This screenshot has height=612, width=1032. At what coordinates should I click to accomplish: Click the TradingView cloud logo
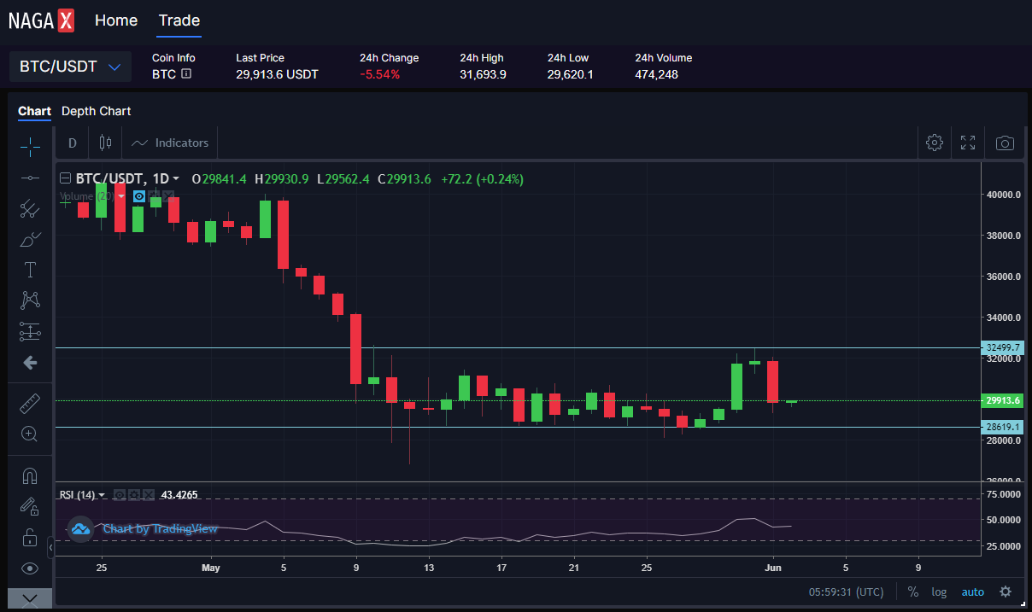(80, 529)
